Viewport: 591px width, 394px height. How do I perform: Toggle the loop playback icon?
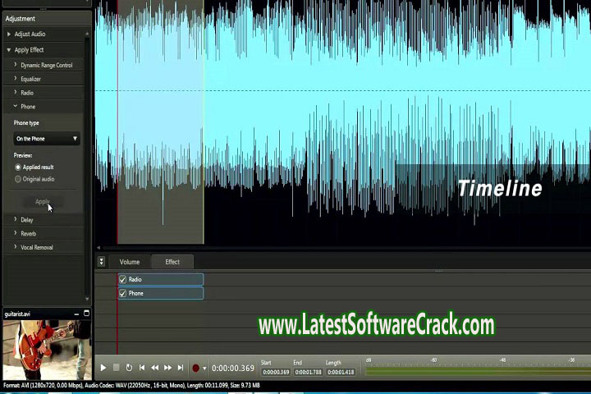(129, 368)
